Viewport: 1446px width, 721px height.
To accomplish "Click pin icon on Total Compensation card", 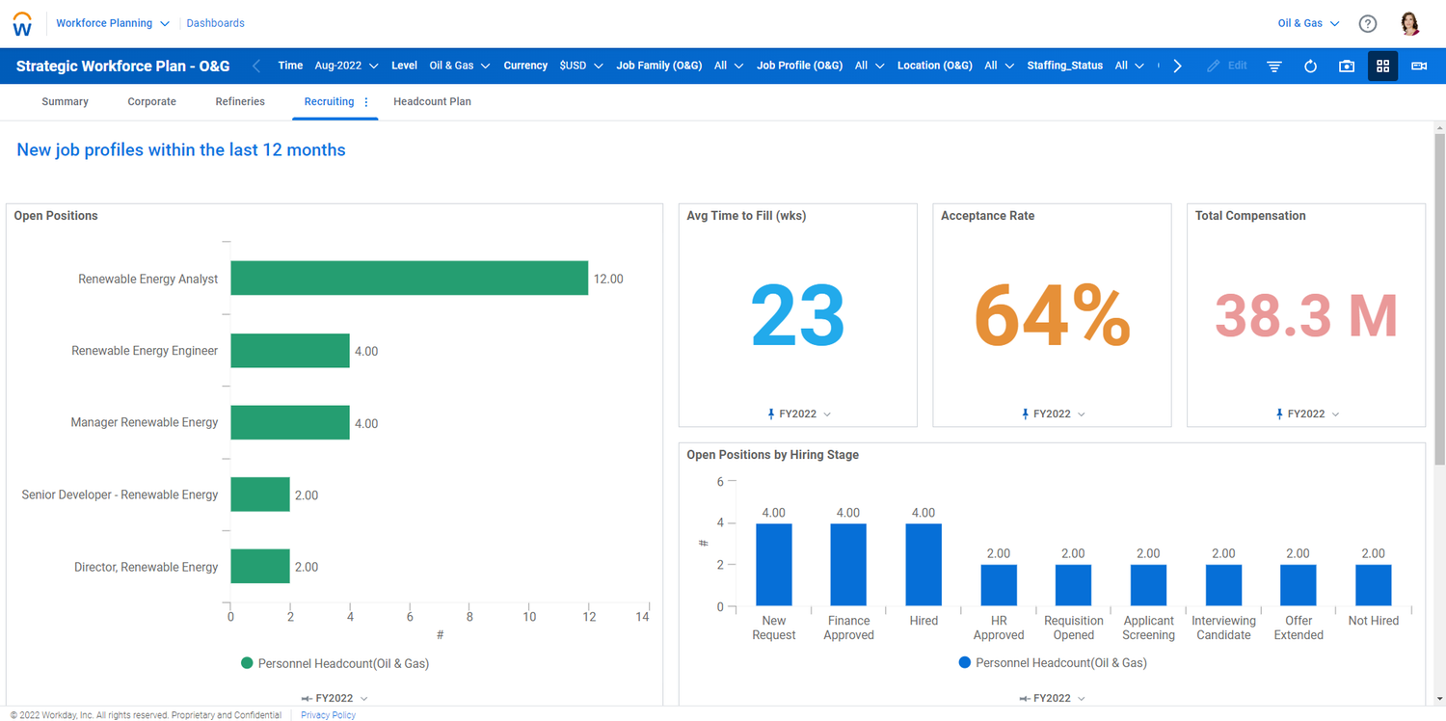I will pos(1280,414).
